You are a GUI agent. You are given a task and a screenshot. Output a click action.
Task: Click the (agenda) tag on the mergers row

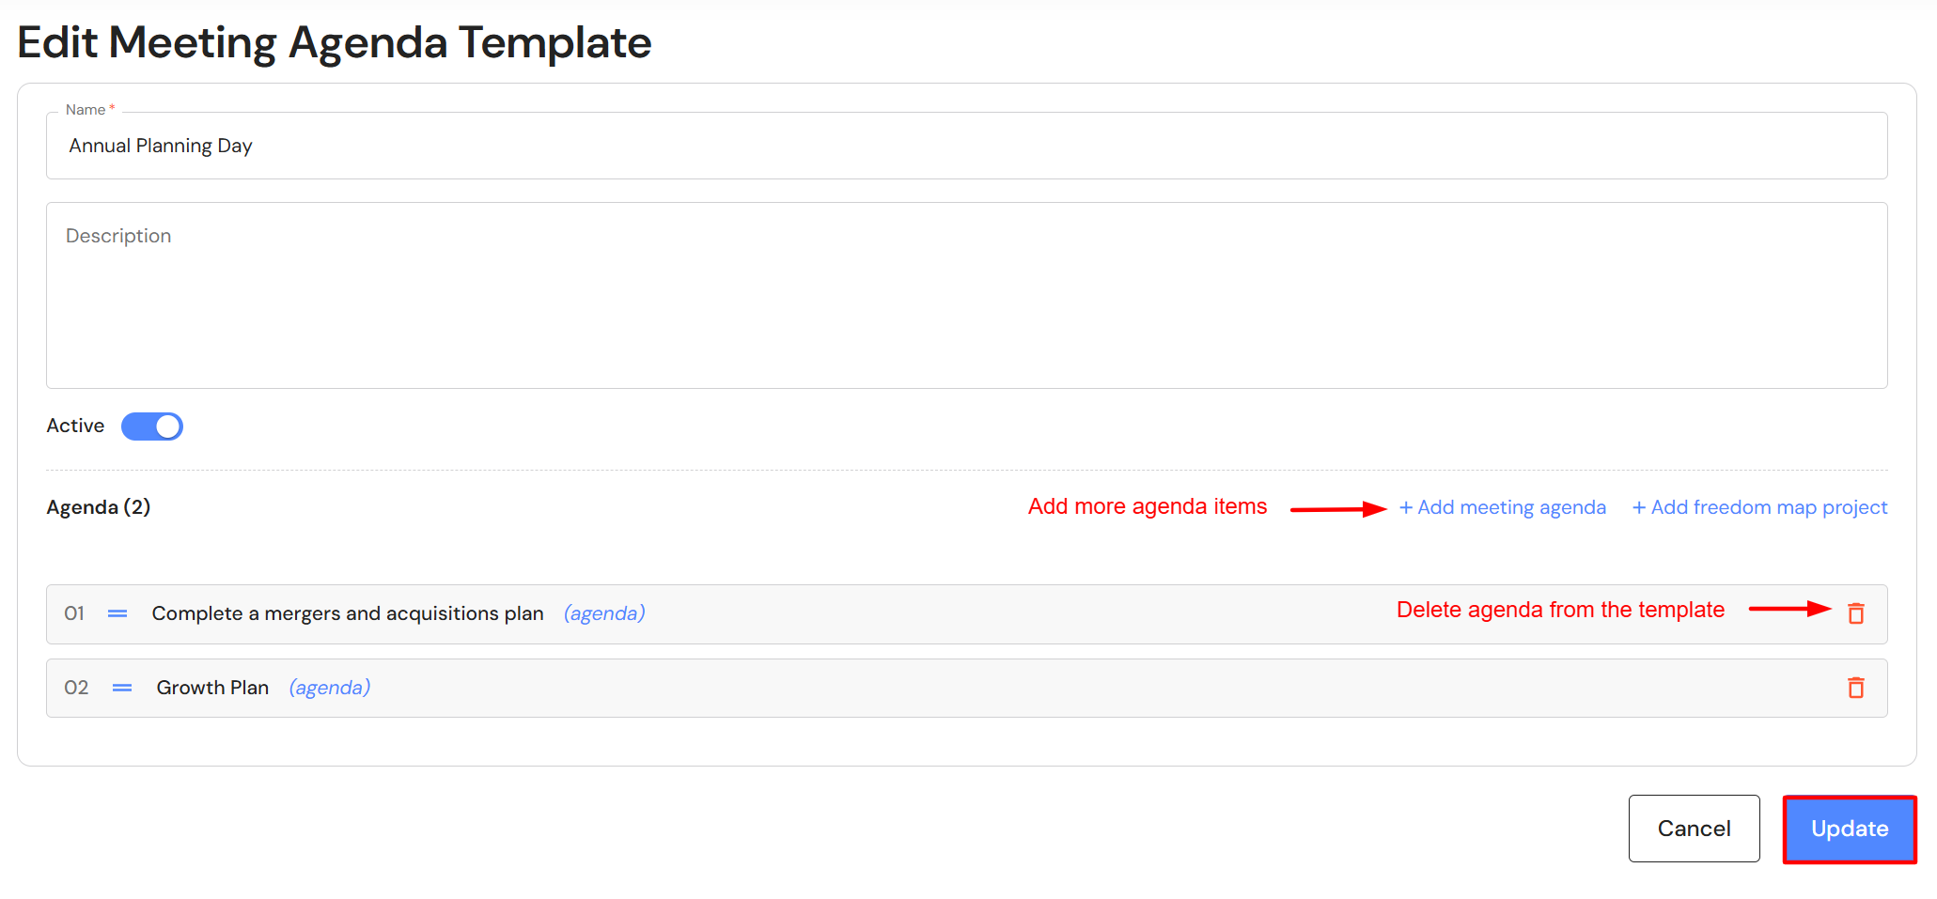coord(604,613)
